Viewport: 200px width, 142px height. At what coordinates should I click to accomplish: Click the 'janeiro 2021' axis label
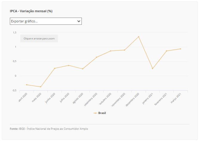click(147, 98)
